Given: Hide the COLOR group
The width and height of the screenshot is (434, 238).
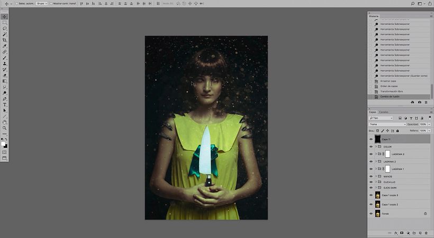Looking at the screenshot, I should click(x=371, y=147).
